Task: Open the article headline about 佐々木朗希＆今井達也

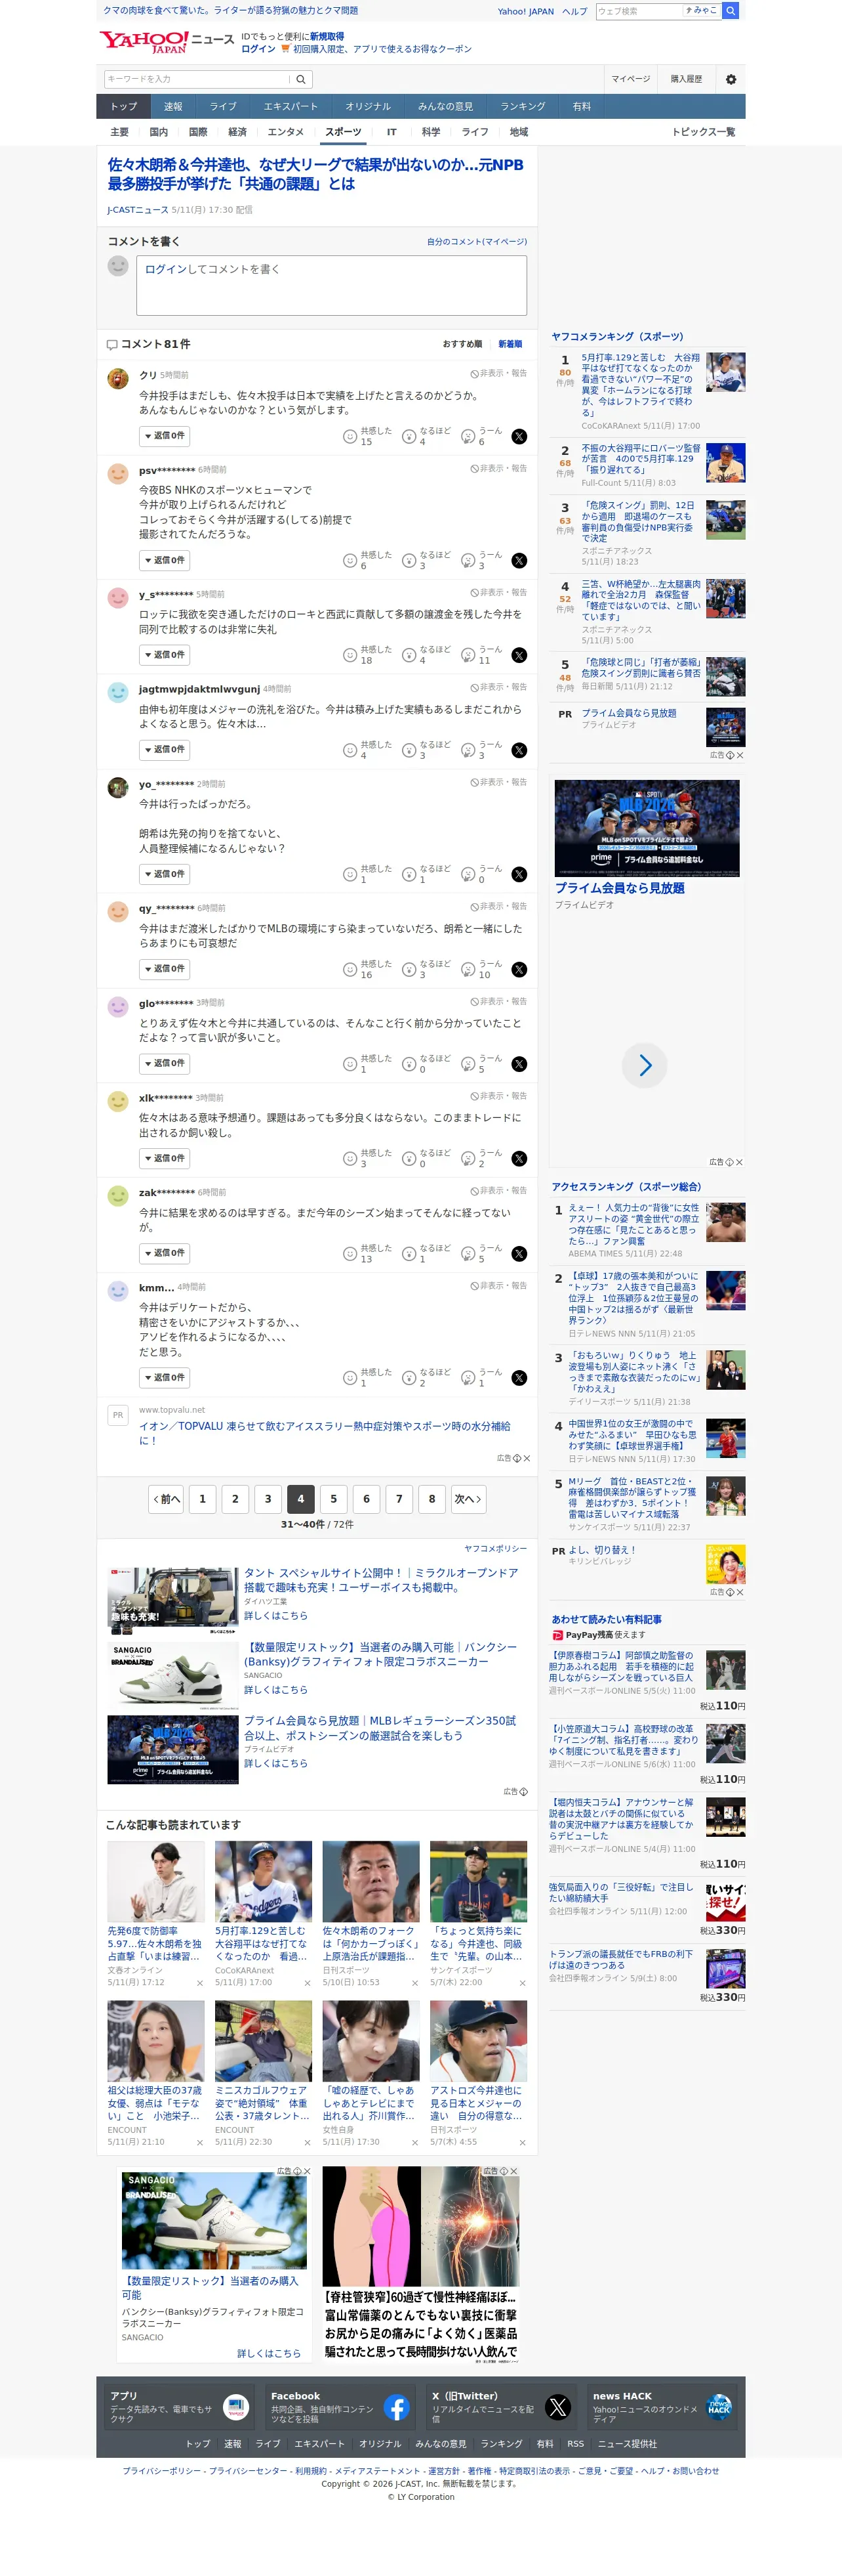Action: click(x=315, y=174)
